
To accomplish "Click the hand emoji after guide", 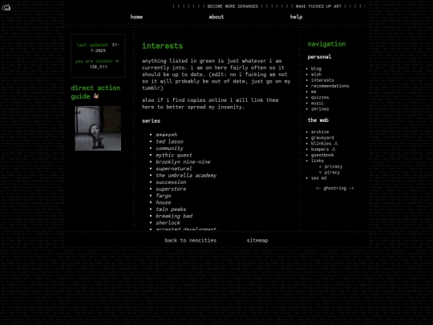I will (96, 96).
